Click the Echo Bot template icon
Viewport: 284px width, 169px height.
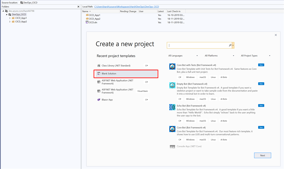pos(172,107)
